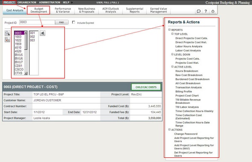Open the Time Collection Hours-Weekly report
The height and width of the screenshot is (162, 252).
194,111
